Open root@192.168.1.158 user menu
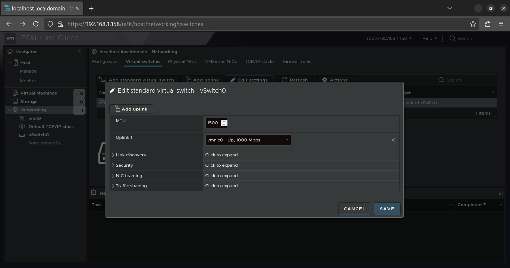The width and height of the screenshot is (510, 268). pos(389,38)
